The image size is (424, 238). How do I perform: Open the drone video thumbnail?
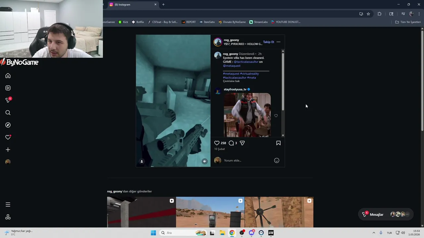tap(279, 212)
